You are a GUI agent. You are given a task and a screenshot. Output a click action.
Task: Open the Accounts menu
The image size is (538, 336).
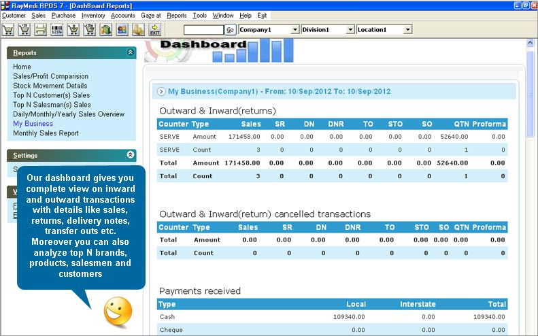[x=123, y=15]
